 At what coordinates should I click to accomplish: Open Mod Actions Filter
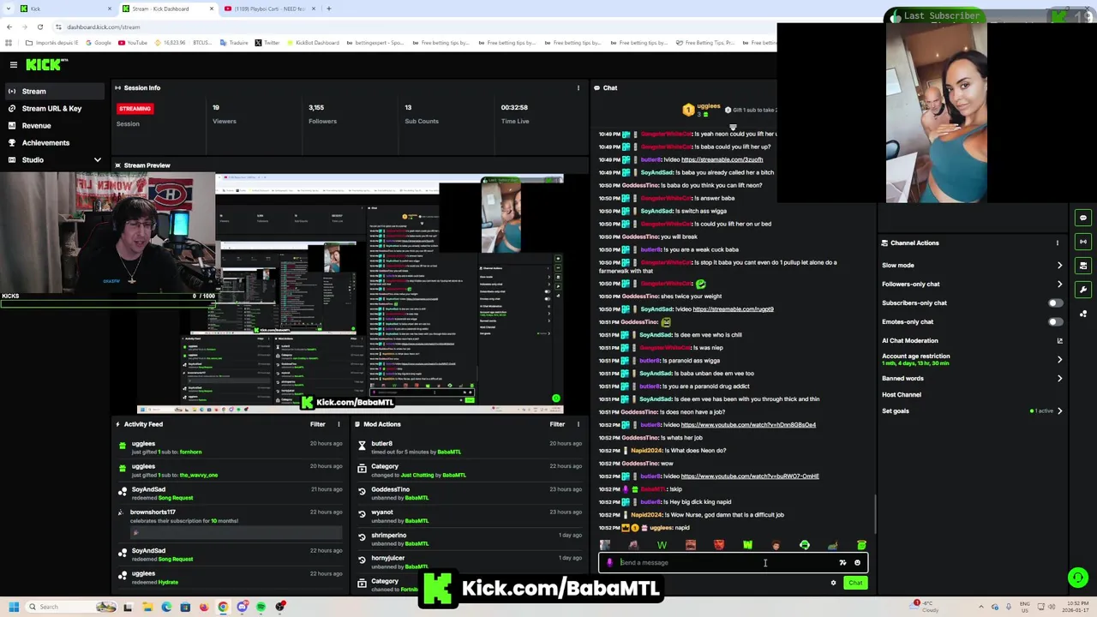[x=557, y=424]
